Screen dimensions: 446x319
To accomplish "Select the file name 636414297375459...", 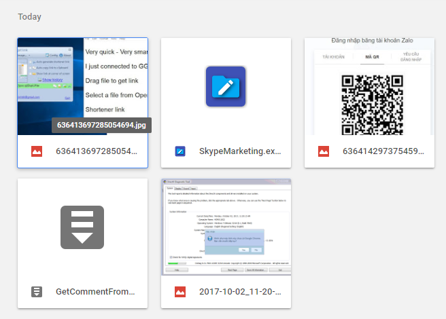I will point(383,151).
